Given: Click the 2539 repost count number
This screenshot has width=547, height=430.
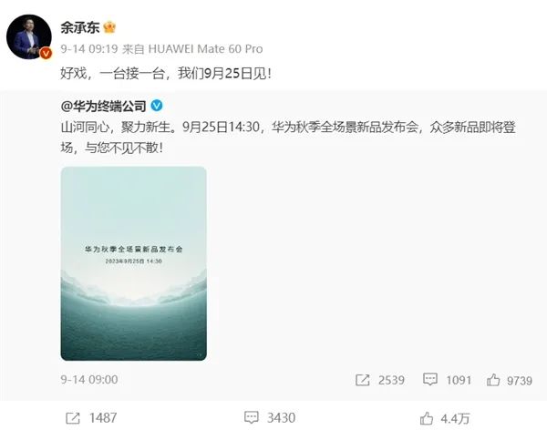Looking at the screenshot, I should (x=391, y=380).
